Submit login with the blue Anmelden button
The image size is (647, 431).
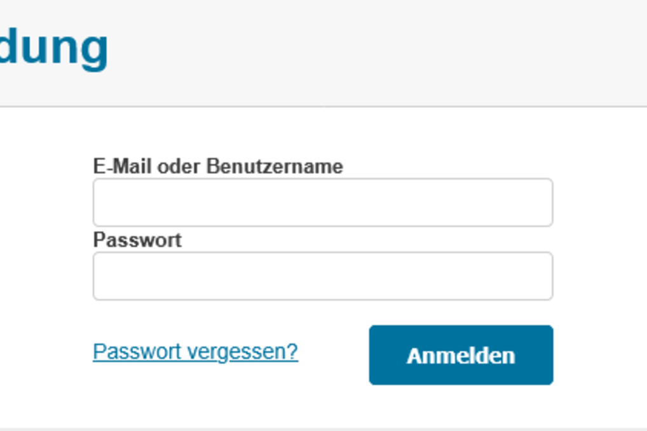(x=461, y=355)
